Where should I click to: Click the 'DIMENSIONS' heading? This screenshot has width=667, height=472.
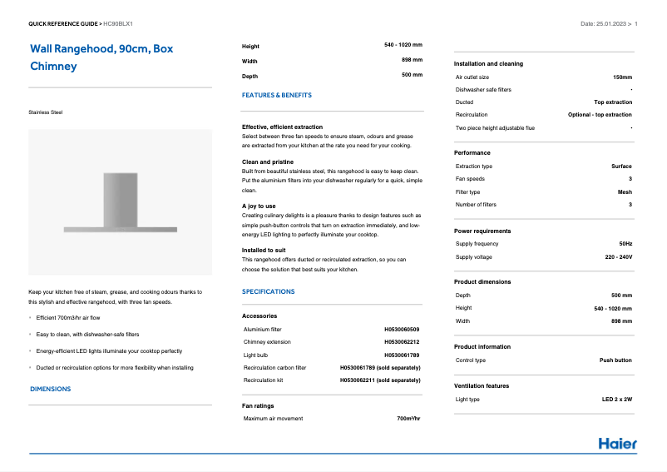coord(50,389)
